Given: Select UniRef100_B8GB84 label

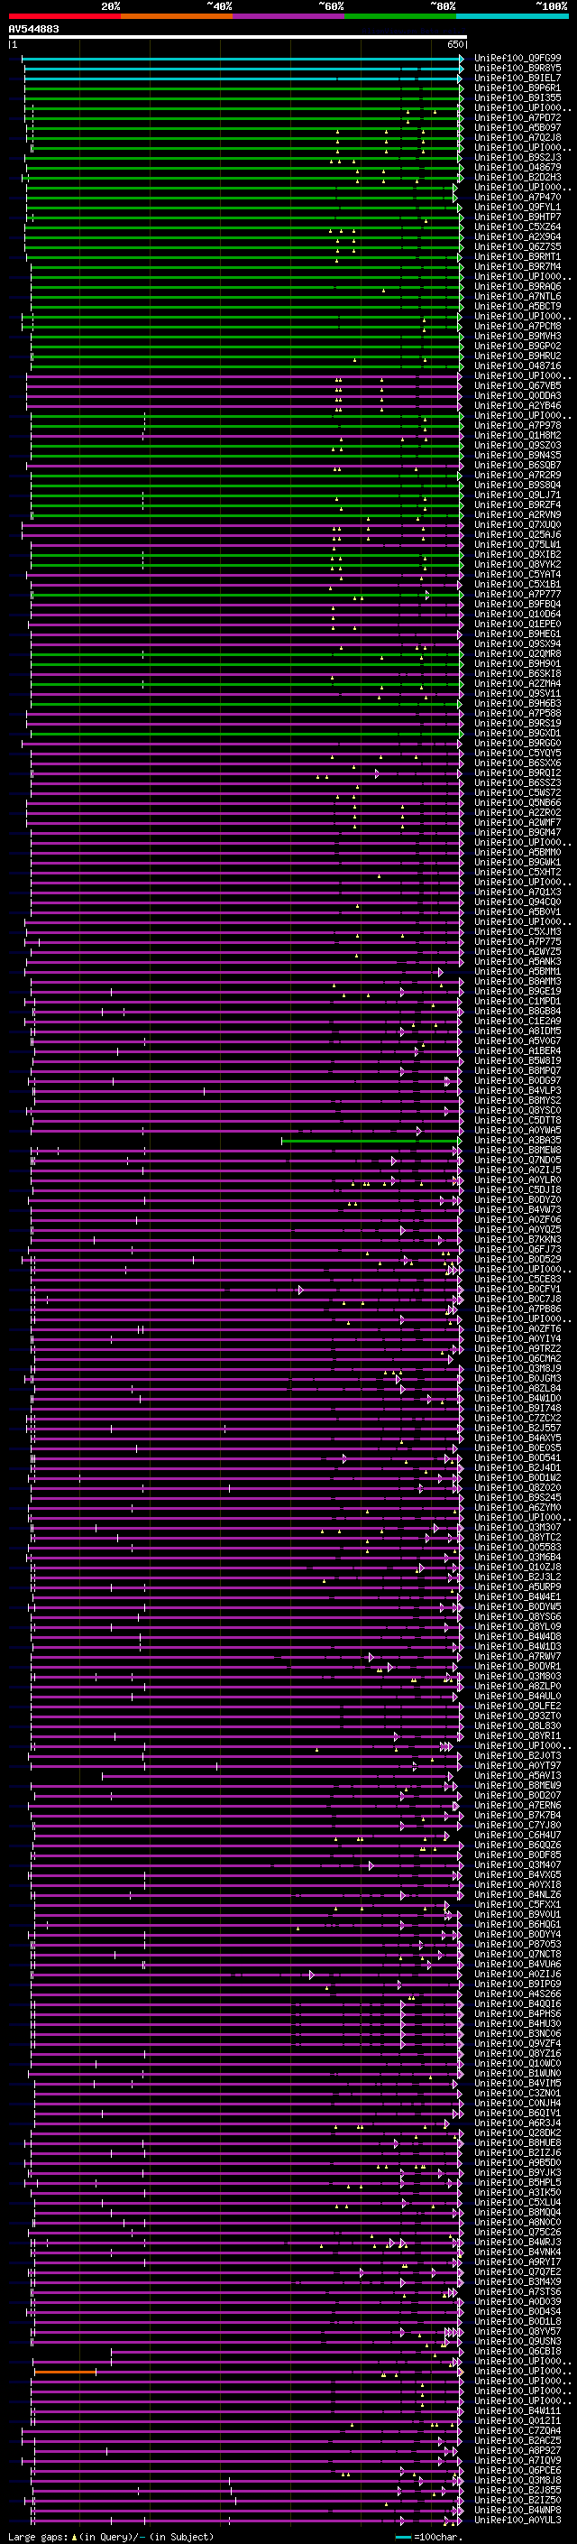Looking at the screenshot, I should (517, 1012).
